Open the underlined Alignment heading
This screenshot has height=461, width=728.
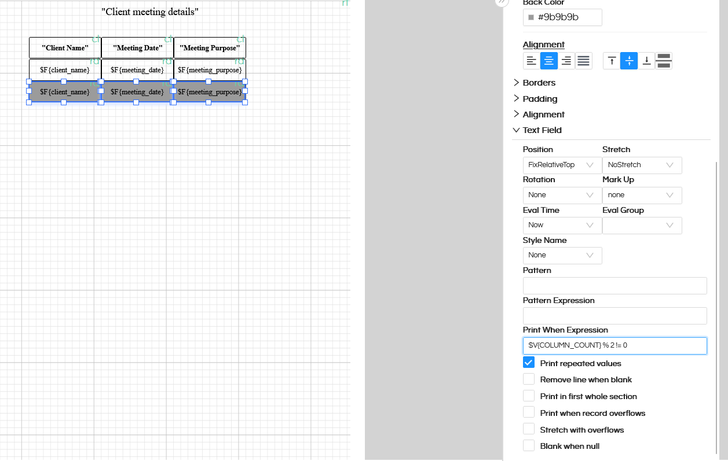(x=543, y=45)
